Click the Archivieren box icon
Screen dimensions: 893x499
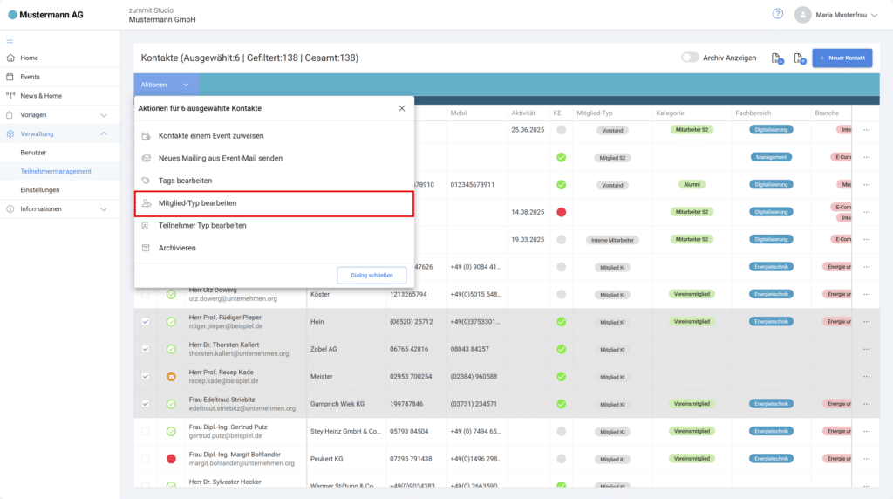[146, 248]
